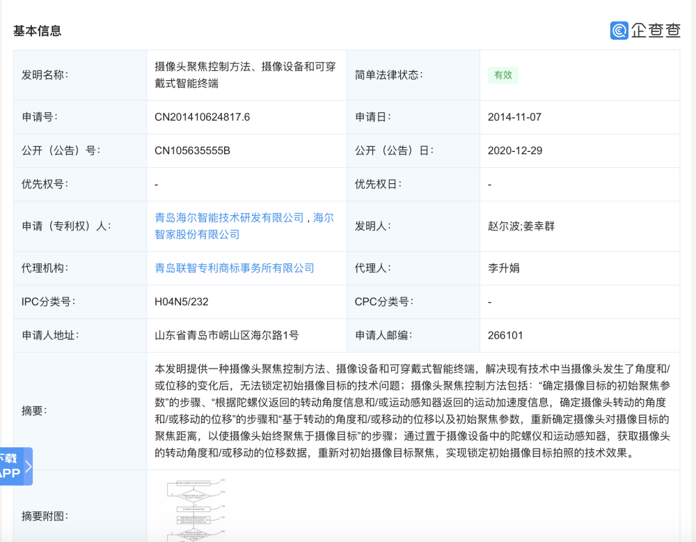Click the 申请(专利权)人 field label
The height and width of the screenshot is (542, 696).
tap(65, 226)
